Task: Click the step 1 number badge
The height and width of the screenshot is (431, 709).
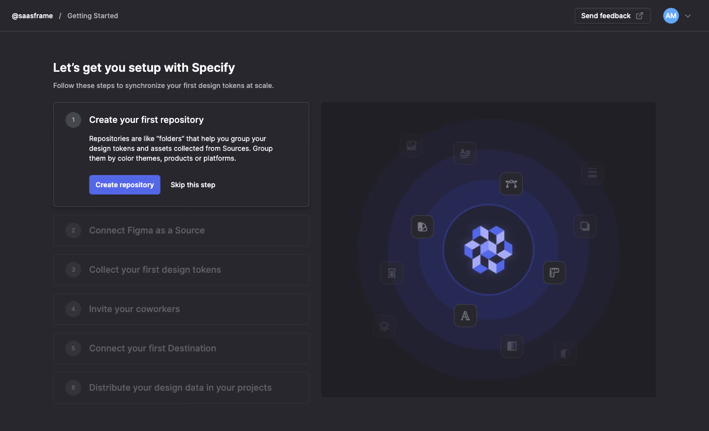Action: point(73,120)
